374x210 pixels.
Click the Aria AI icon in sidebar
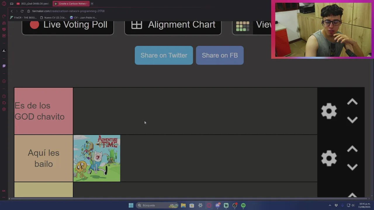coord(4,51)
